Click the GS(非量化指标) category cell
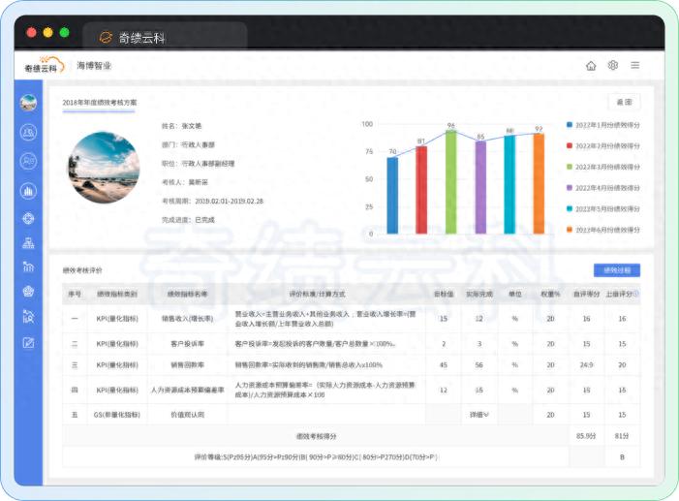This screenshot has width=679, height=501. tap(117, 415)
